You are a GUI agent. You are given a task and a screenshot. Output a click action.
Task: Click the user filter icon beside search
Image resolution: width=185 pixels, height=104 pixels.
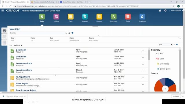click(x=69, y=33)
